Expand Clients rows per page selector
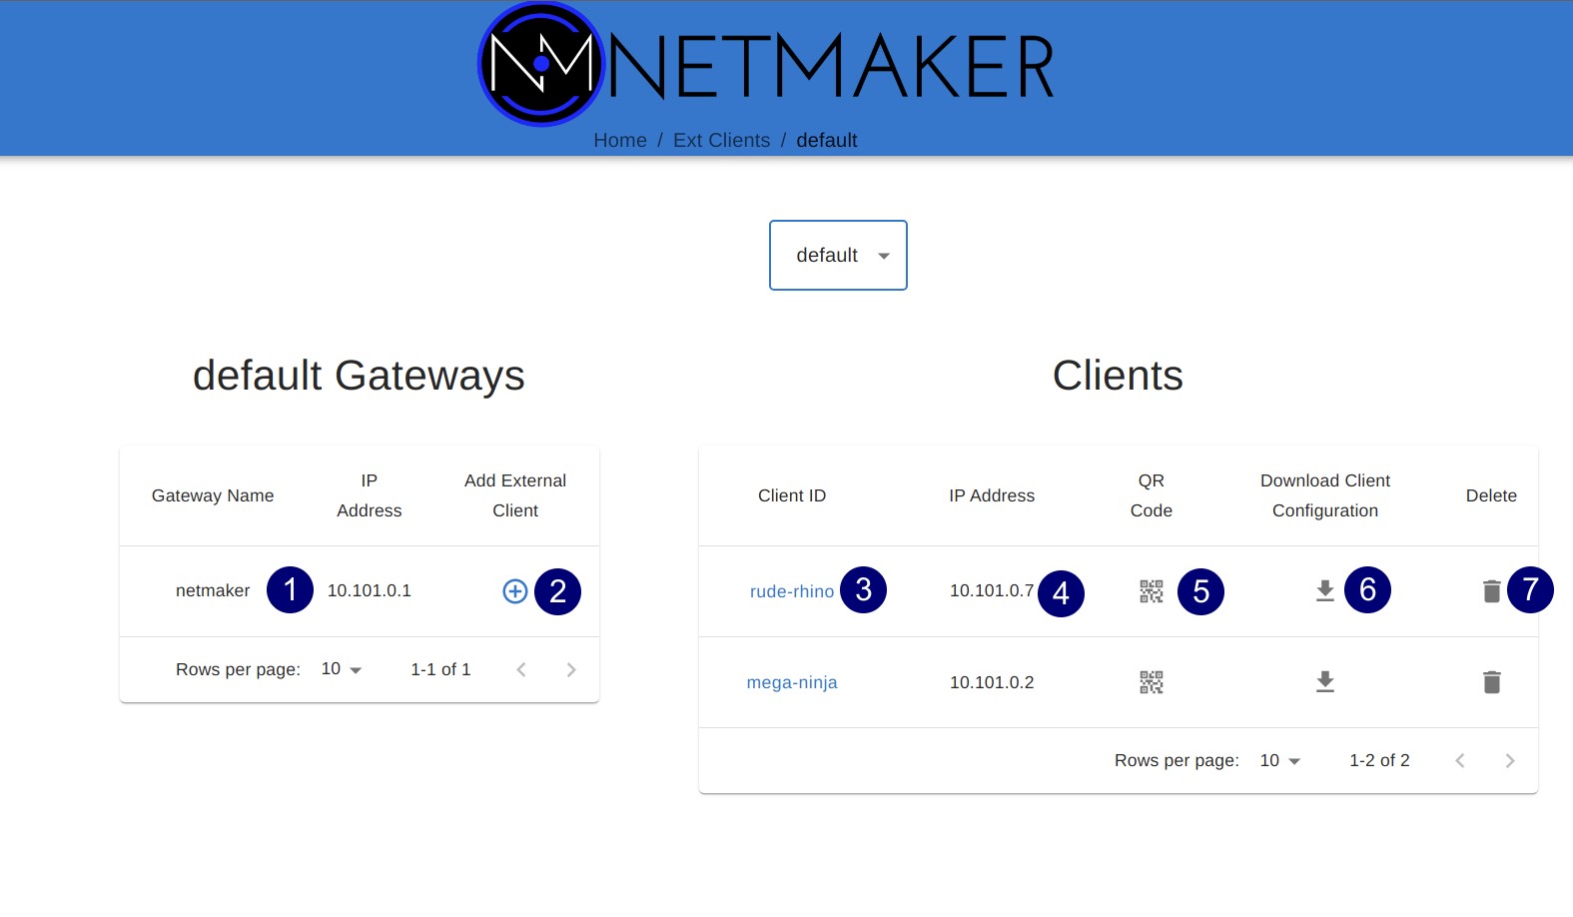This screenshot has width=1573, height=917. pyautogui.click(x=1280, y=761)
